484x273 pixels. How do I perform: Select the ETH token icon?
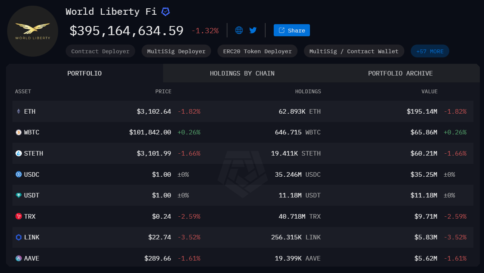point(18,111)
